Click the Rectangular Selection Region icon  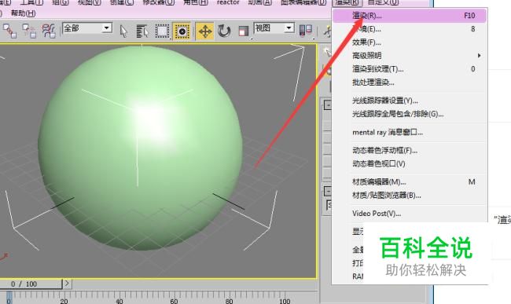coord(162,31)
